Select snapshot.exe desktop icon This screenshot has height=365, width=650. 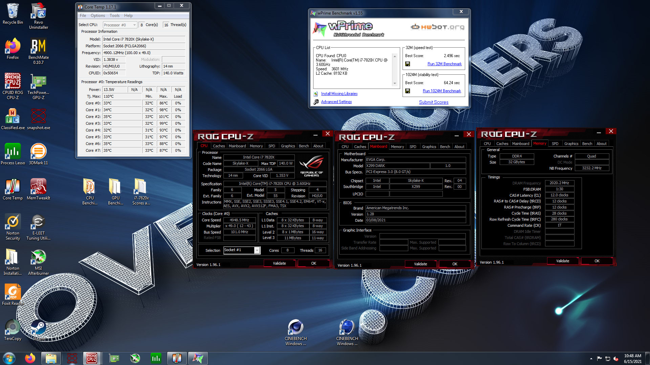(39, 119)
